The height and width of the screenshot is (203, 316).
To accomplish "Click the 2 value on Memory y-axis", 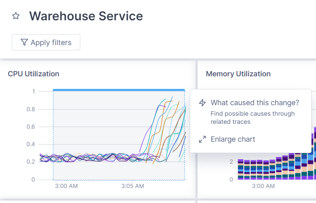I will tap(231, 162).
